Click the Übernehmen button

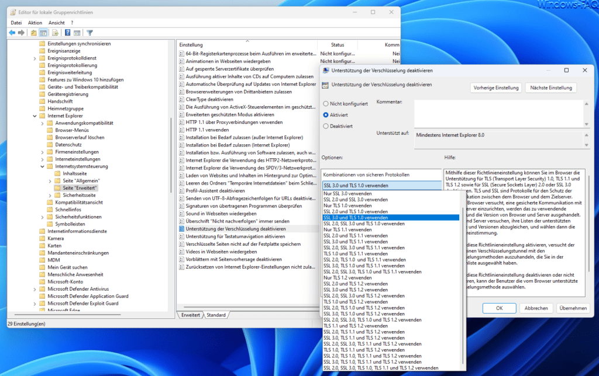tap(573, 308)
